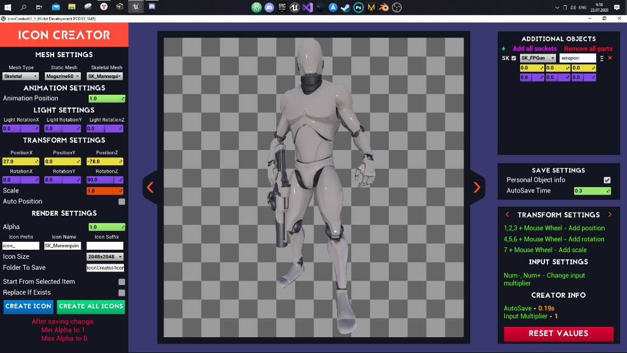Open Maya from the taskbar
Image resolution: width=627 pixels, height=353 pixels.
(371, 7)
